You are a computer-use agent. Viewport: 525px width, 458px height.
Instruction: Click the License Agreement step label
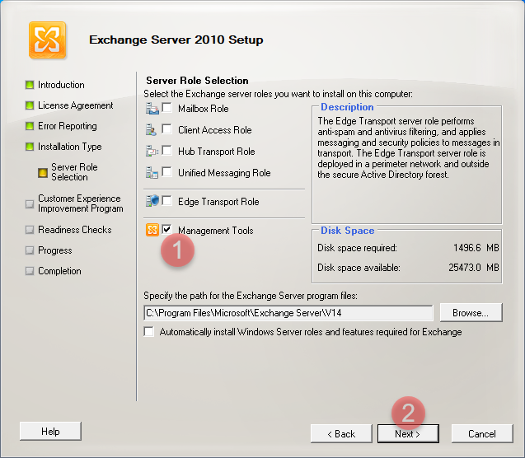click(75, 105)
